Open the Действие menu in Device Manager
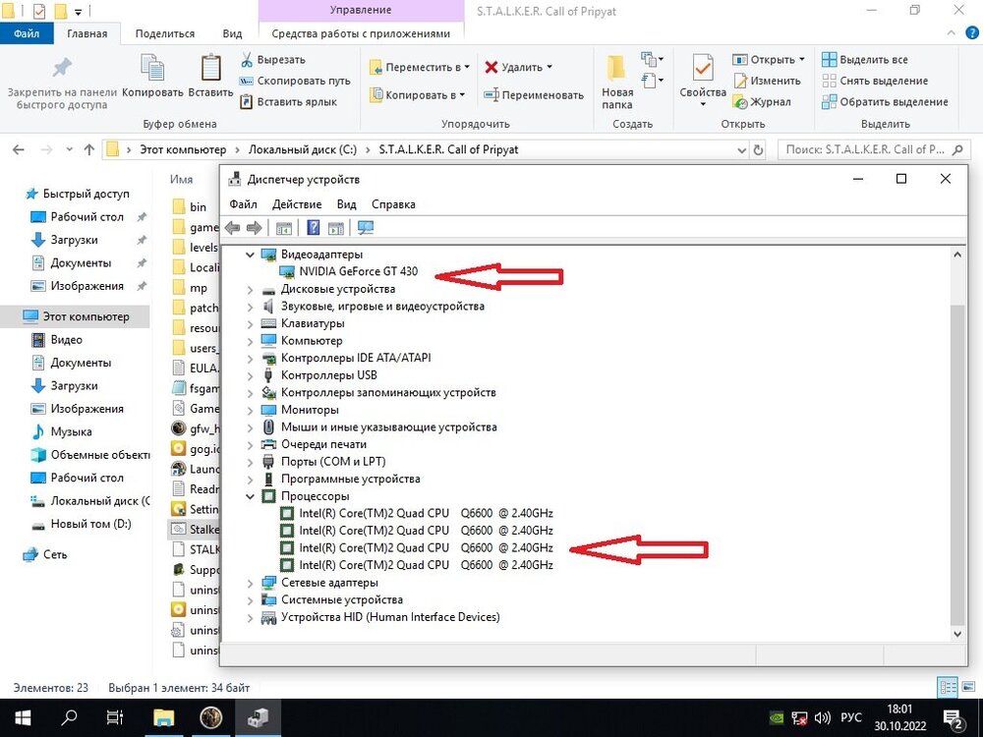Viewport: 983px width, 737px height. tap(296, 204)
